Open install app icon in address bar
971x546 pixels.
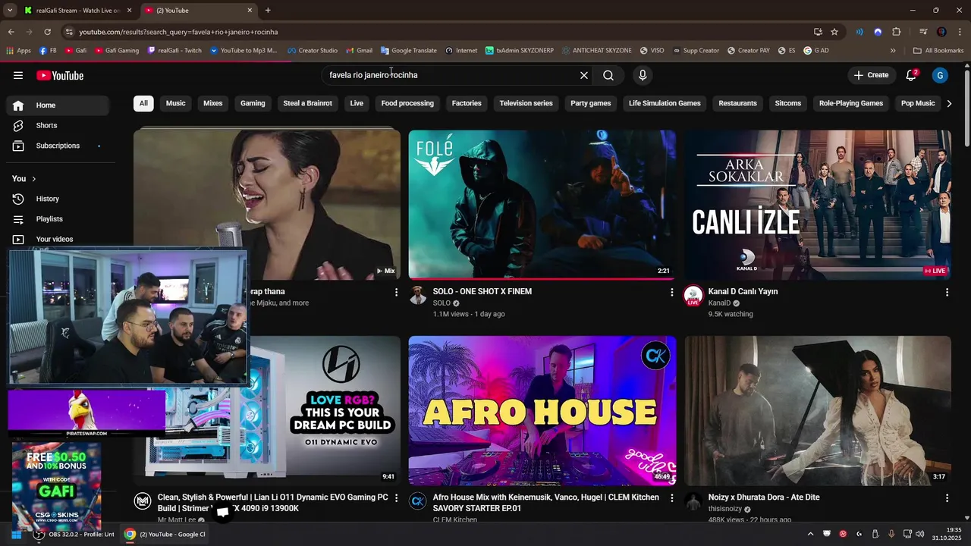[x=818, y=32]
